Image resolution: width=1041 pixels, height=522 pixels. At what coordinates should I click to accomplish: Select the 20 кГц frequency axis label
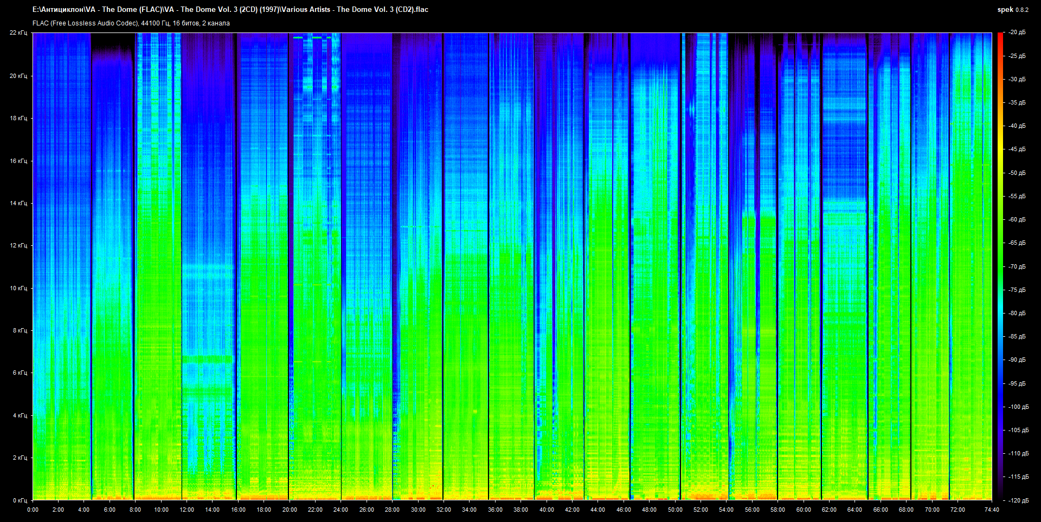pos(18,76)
